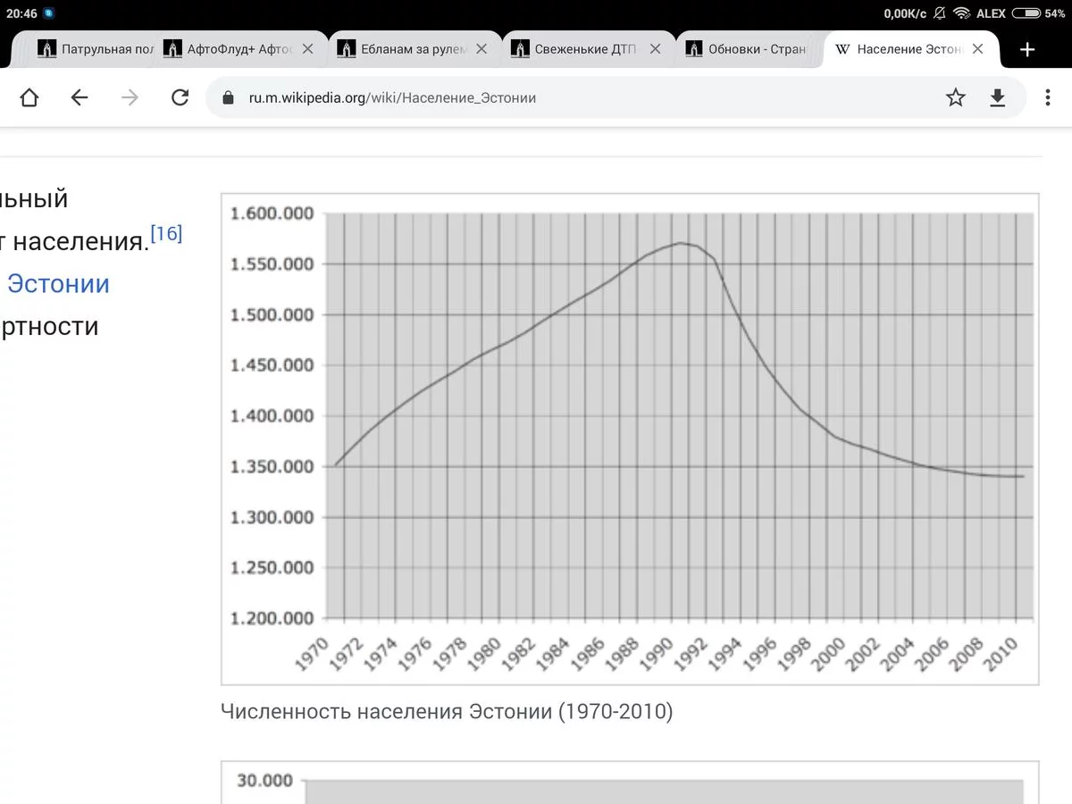The image size is (1072, 804).
Task: Click the Wi-Fi icon in the status bar
Action: pyautogui.click(x=962, y=13)
